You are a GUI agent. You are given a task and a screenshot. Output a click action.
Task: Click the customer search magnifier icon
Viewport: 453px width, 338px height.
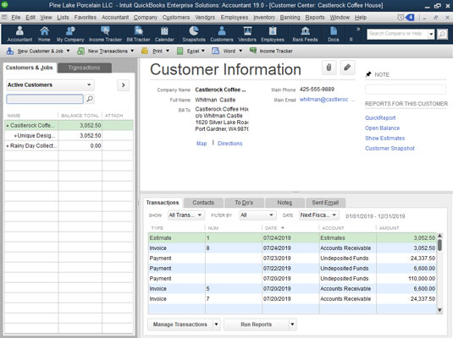90,99
